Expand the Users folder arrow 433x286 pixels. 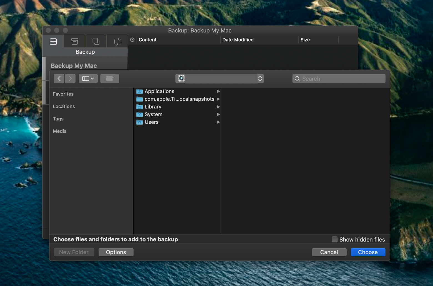tap(218, 122)
